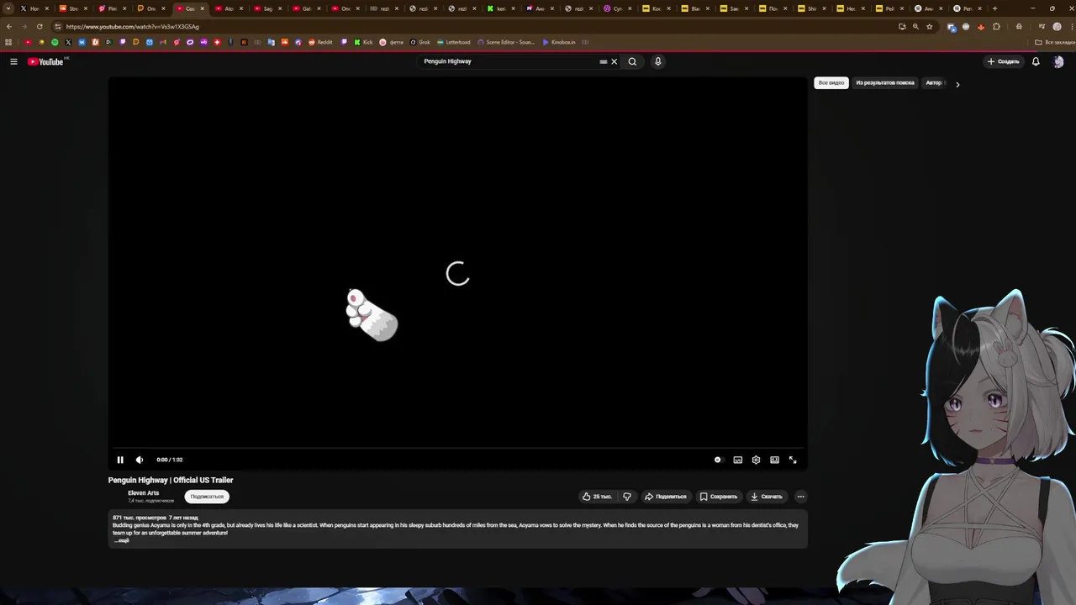Show more filter chips with the right arrow
The height and width of the screenshot is (605, 1076).
point(957,84)
